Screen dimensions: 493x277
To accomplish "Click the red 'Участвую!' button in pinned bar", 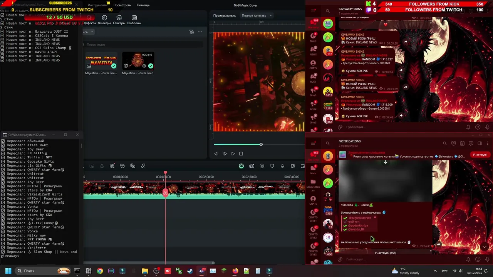I will coord(480,155).
